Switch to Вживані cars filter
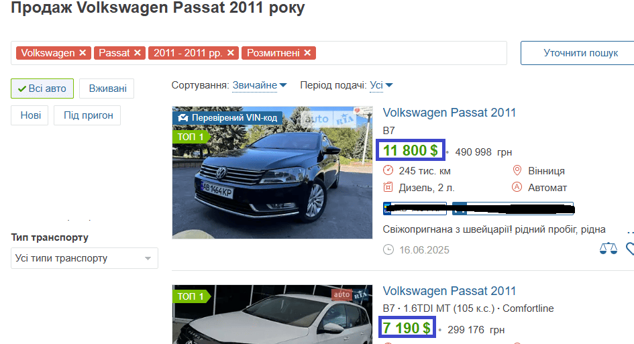The height and width of the screenshot is (344, 634). (x=107, y=89)
